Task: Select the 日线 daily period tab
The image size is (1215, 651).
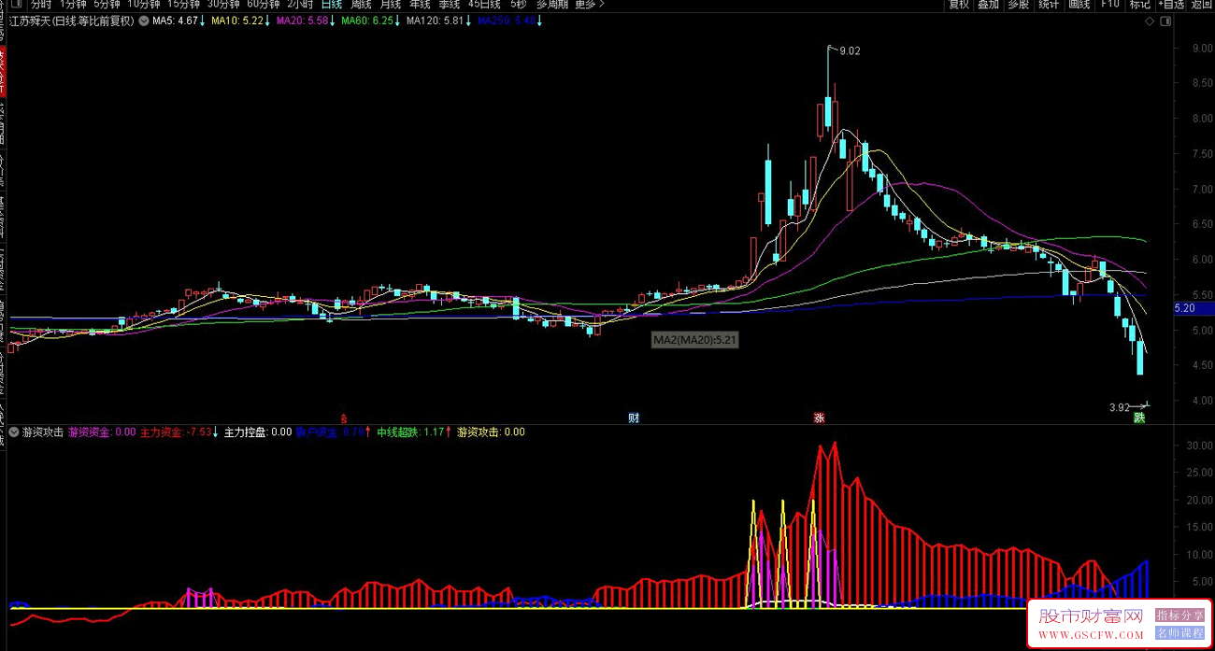Action: click(332, 4)
